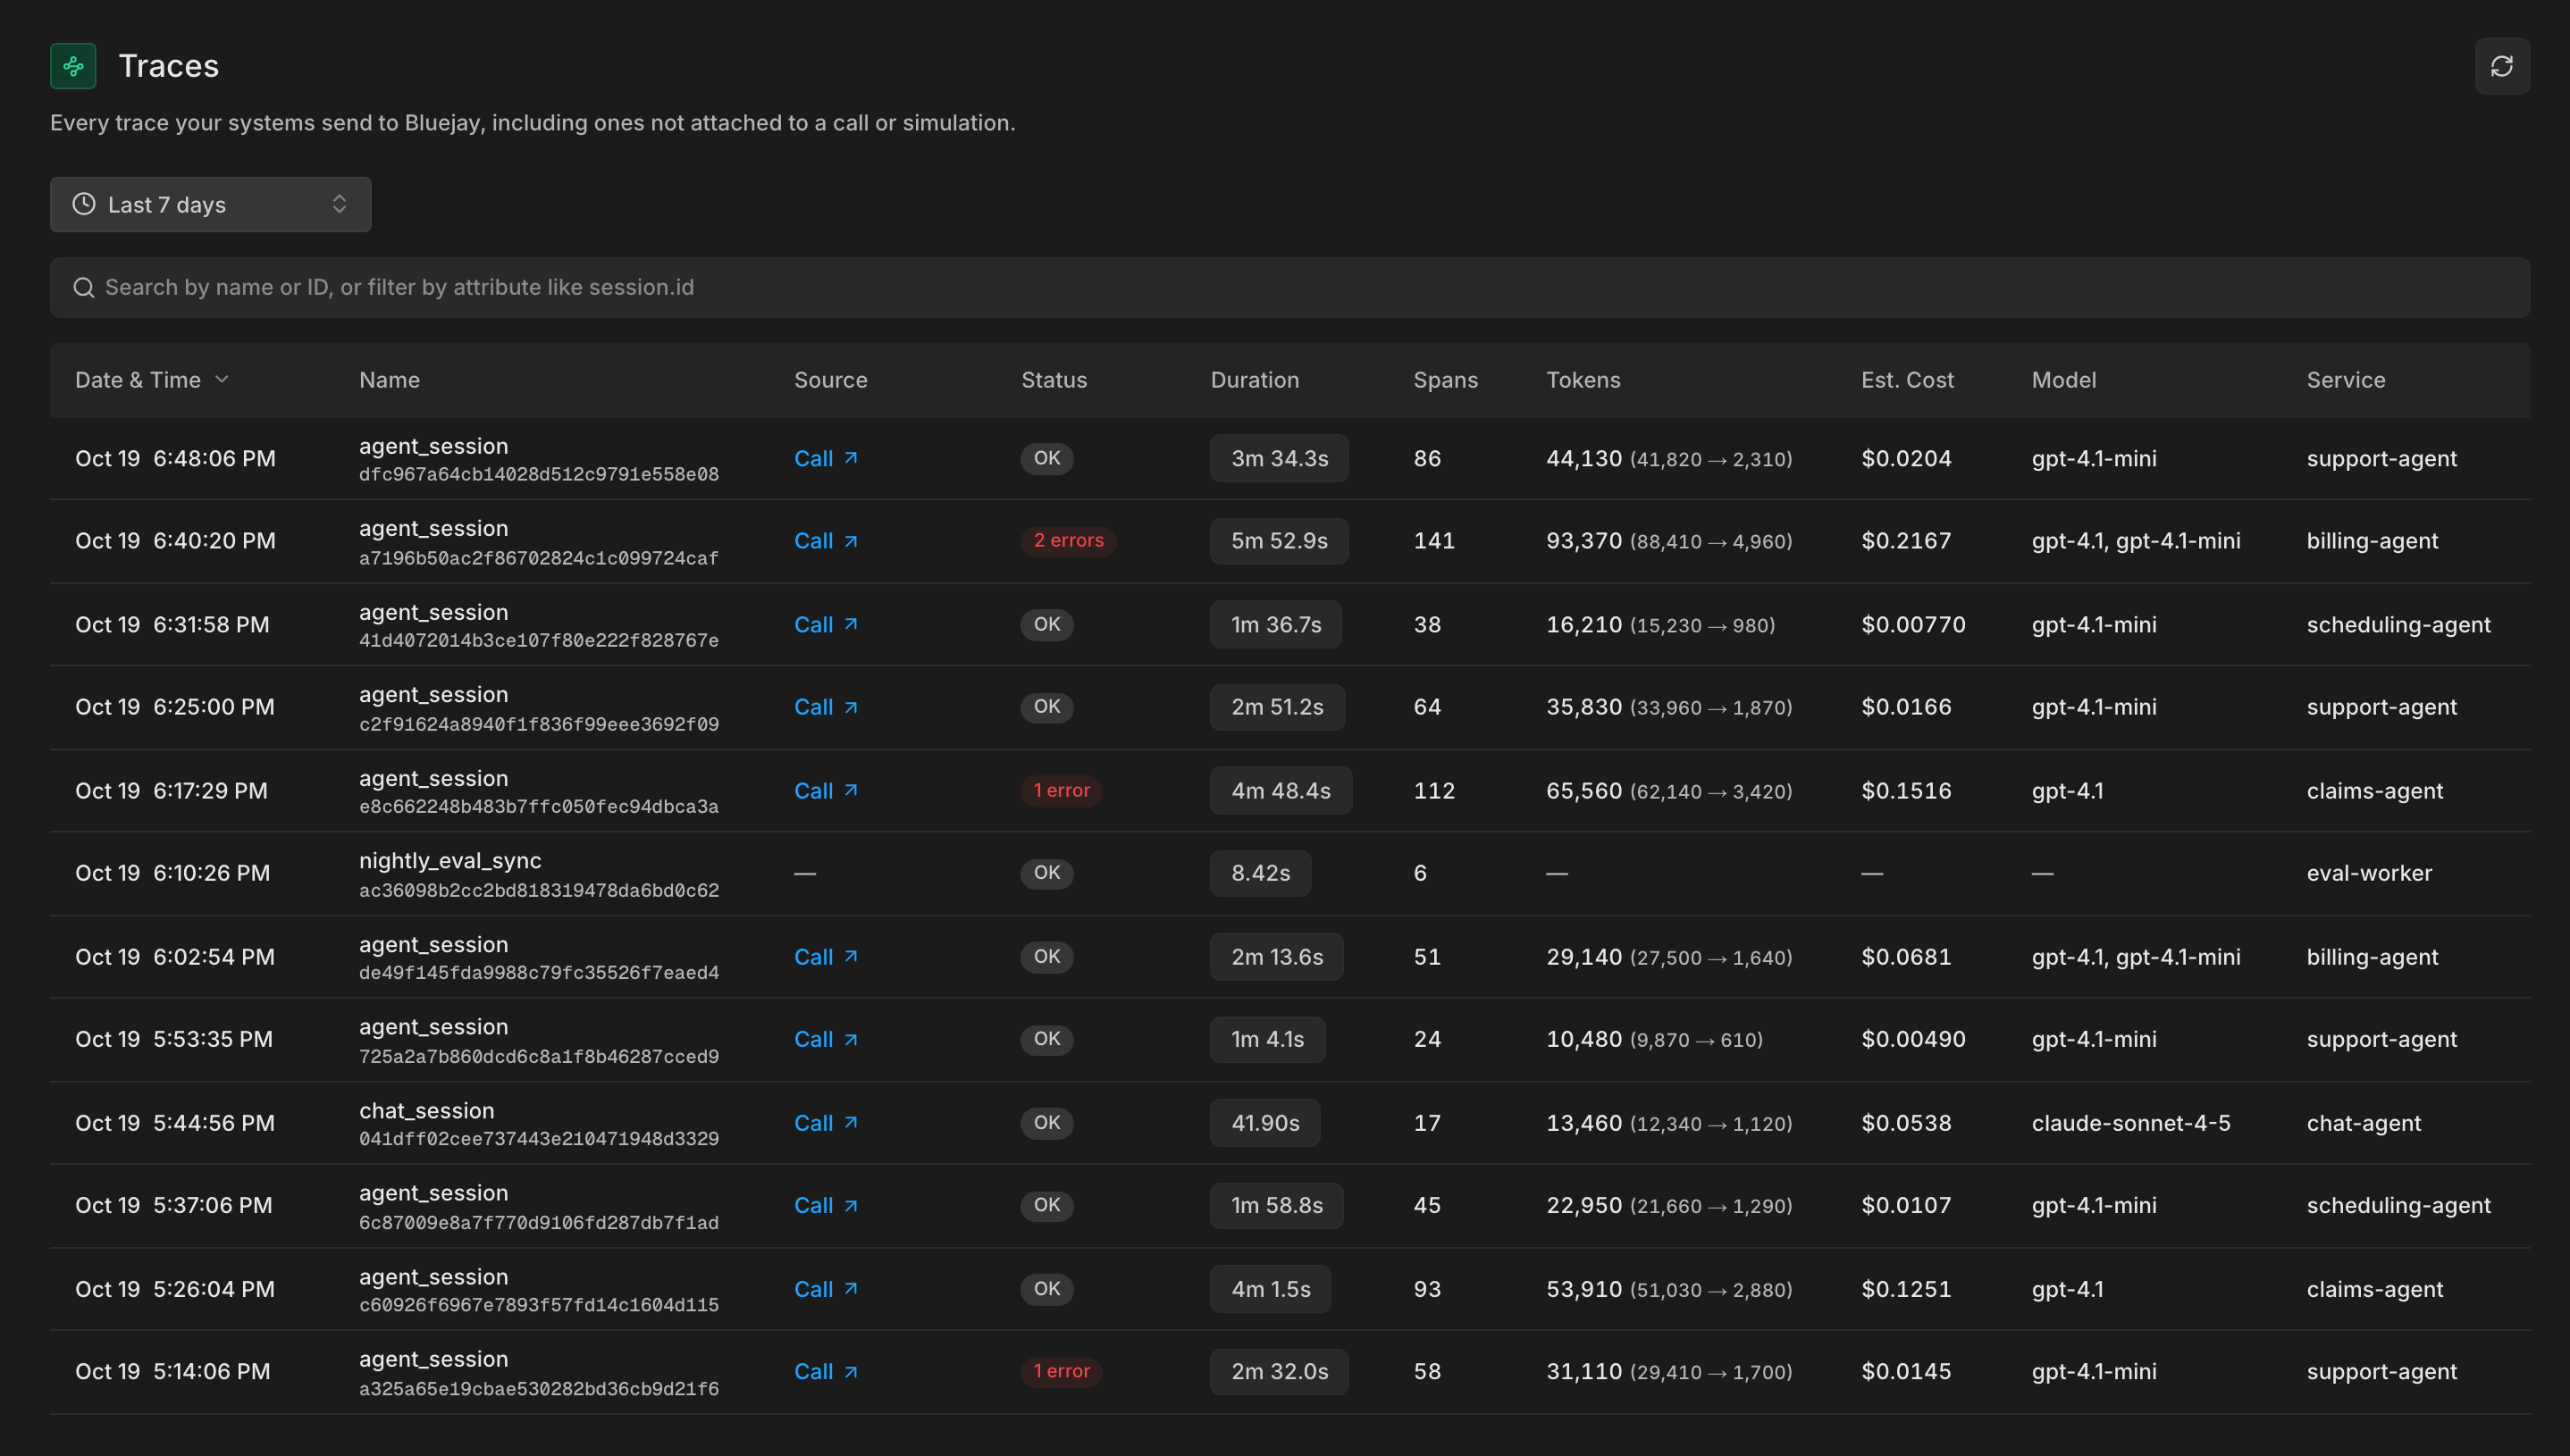Open the Call link for the 6:40:20 PM trace
Screen dimensions: 2570x1456
pyautogui.click(x=827, y=541)
